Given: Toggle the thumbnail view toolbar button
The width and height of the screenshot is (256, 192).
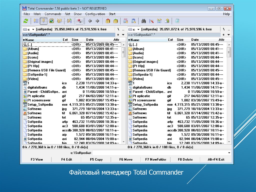Looking at the screenshot, I should pos(51,21).
